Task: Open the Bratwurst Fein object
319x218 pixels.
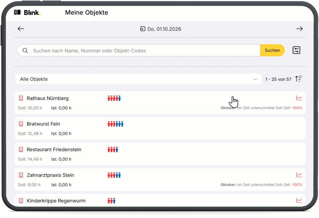Action: [x=160, y=128]
